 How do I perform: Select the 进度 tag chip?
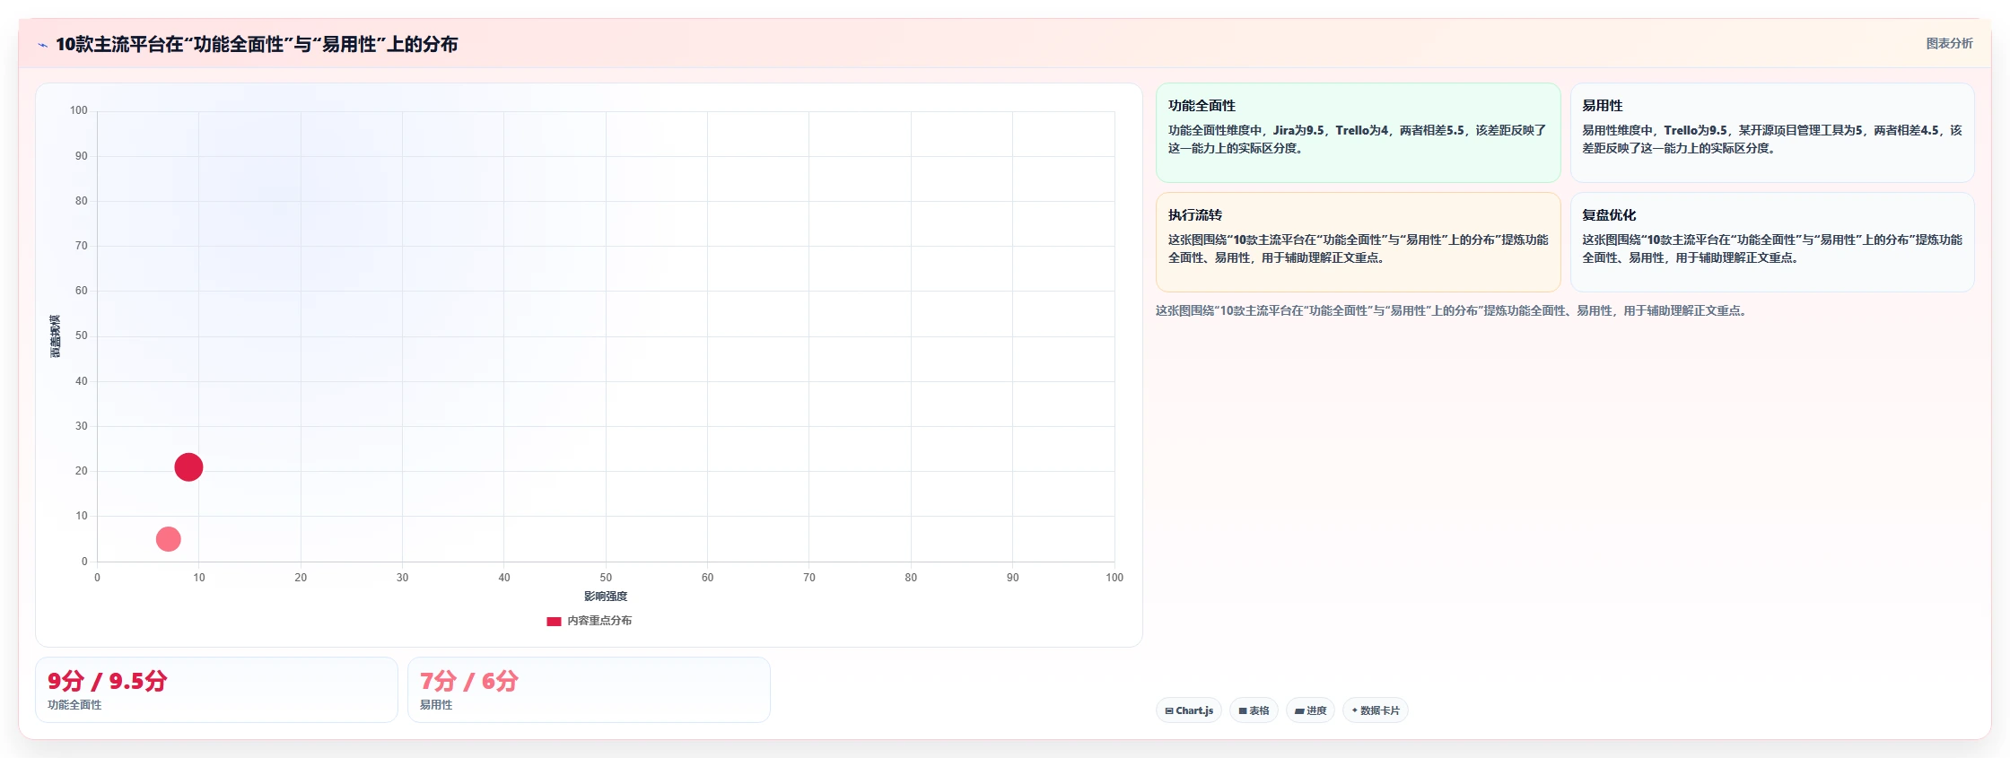(1310, 710)
